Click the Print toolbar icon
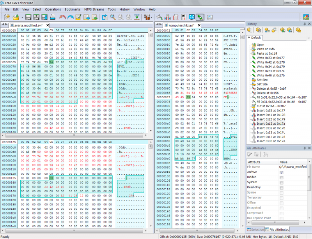The height and width of the screenshot is (239, 312). pos(53,17)
